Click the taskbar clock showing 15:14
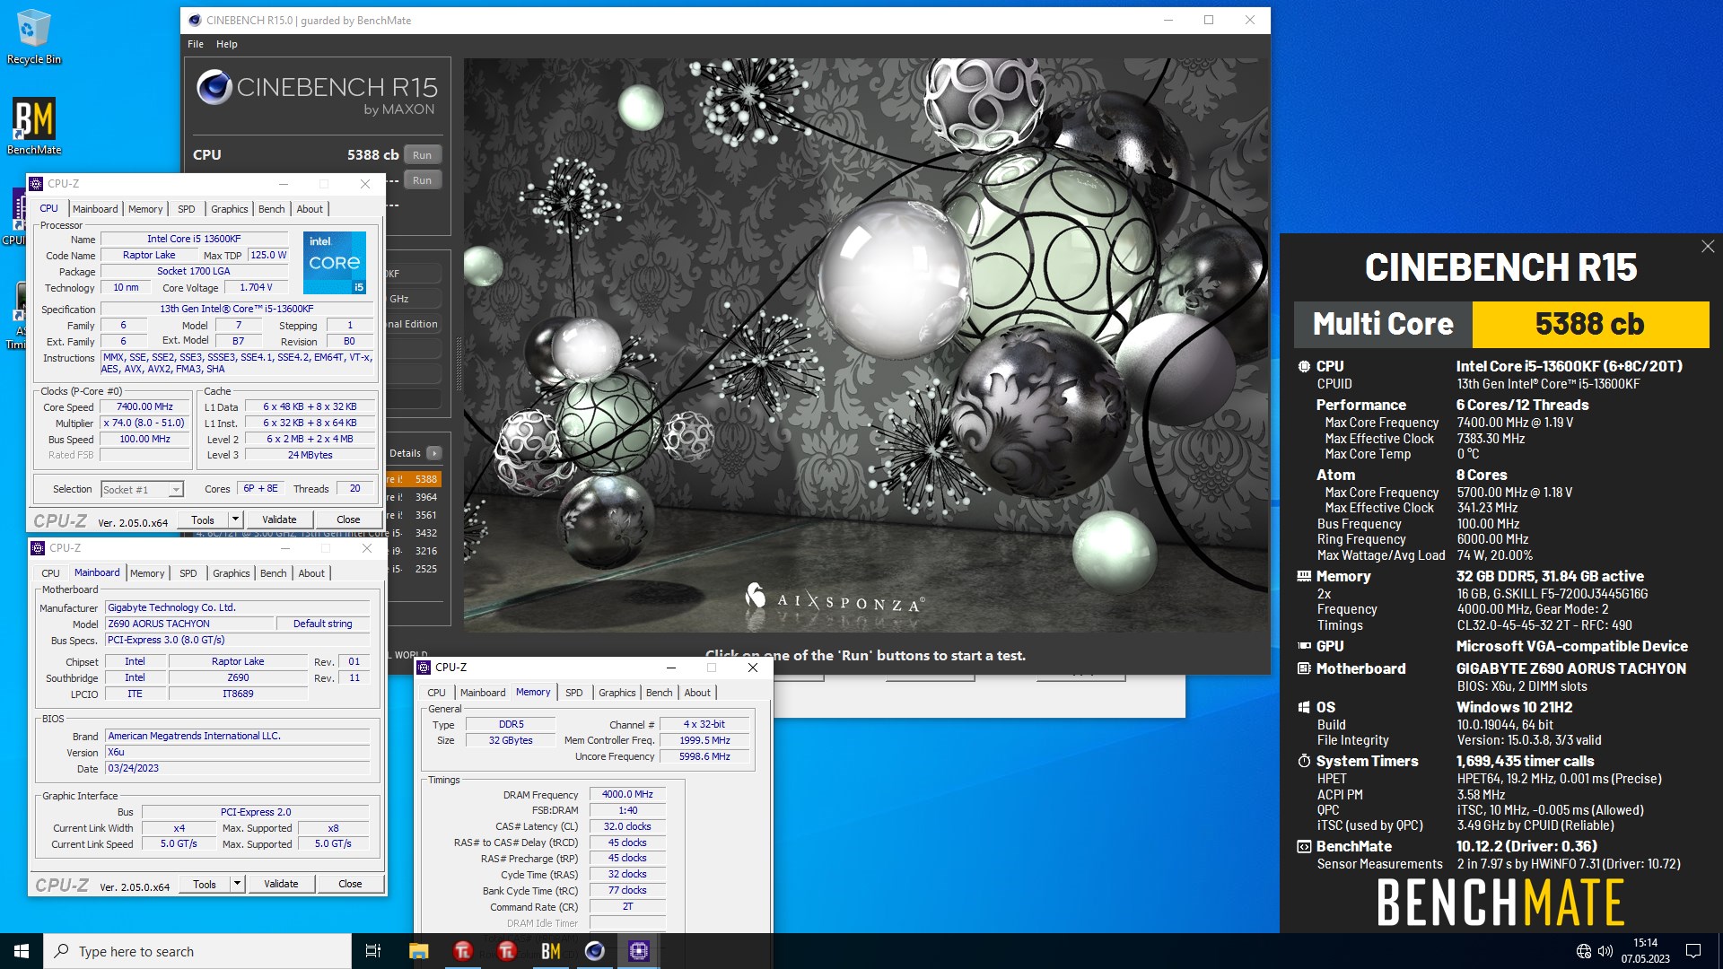Image resolution: width=1723 pixels, height=969 pixels. tap(1645, 951)
